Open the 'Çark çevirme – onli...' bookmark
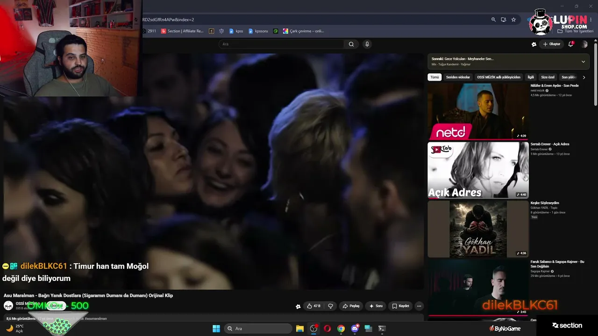The width and height of the screenshot is (598, 336). click(303, 31)
